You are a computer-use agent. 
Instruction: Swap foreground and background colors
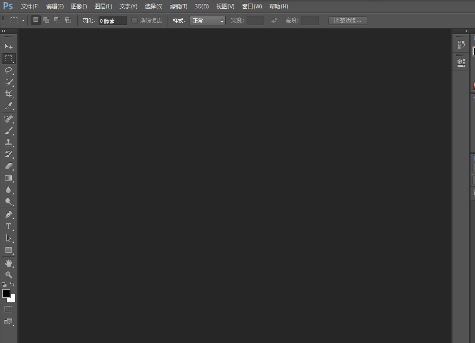[x=12, y=284]
